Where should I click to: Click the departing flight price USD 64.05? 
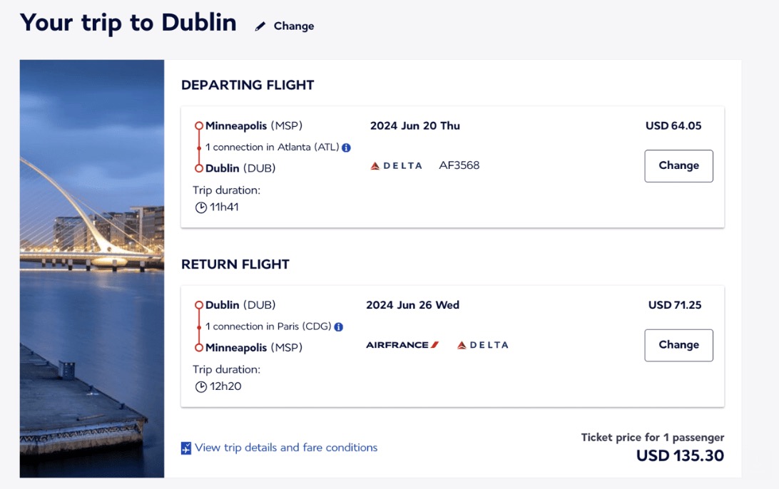pyautogui.click(x=675, y=125)
